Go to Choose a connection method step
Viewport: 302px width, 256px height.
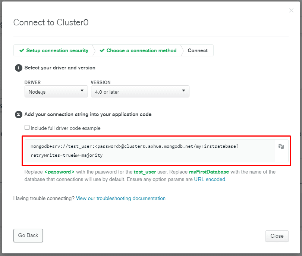pos(138,50)
